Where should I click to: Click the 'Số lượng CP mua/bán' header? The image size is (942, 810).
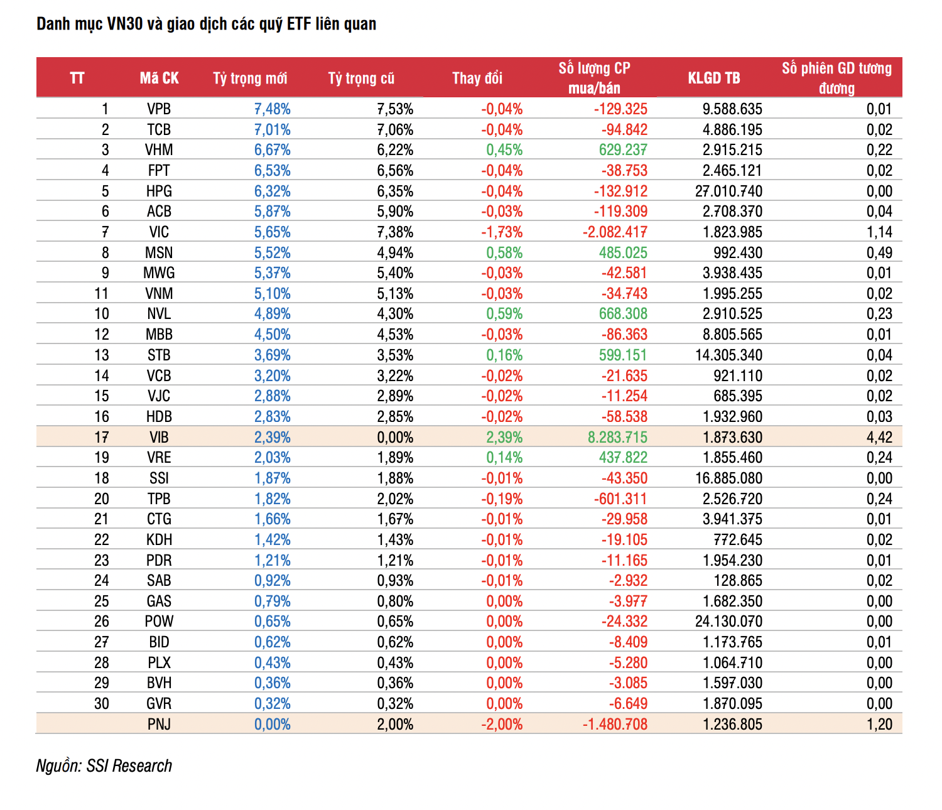(594, 78)
